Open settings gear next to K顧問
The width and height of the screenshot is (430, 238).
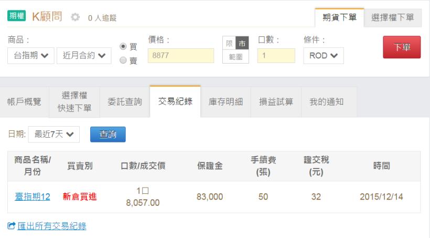coord(75,17)
